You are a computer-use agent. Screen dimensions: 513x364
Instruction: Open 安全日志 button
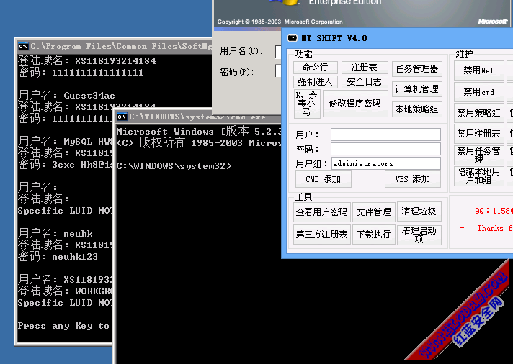pyautogui.click(x=365, y=82)
